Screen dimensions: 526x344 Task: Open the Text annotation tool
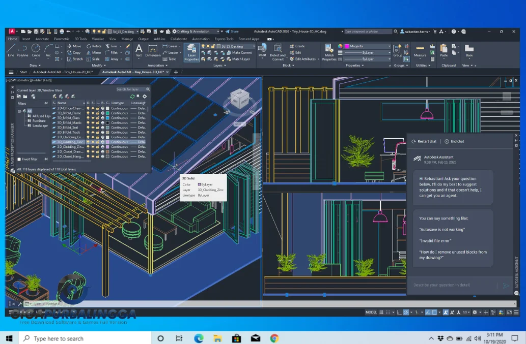[139, 50]
